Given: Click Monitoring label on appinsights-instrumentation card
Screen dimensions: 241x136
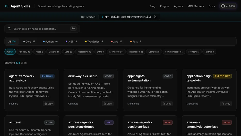Looking at the screenshot, I should point(133,104).
